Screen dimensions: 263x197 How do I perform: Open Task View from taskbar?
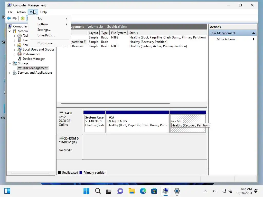point(109,191)
